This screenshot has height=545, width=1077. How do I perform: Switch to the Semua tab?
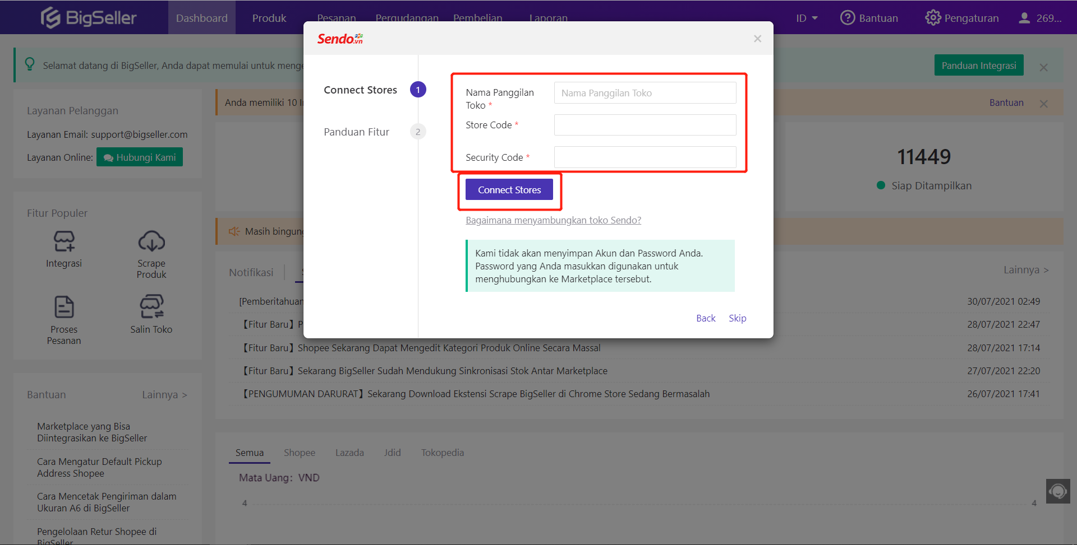[250, 453]
